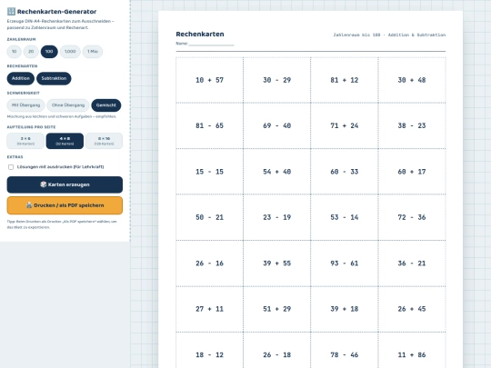The image size is (491, 368).
Task: Click the Rechenkarten sheet heading
Action: click(x=200, y=35)
